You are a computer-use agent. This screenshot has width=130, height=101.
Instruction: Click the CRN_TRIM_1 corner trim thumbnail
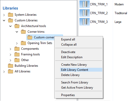click(x=85, y=4)
